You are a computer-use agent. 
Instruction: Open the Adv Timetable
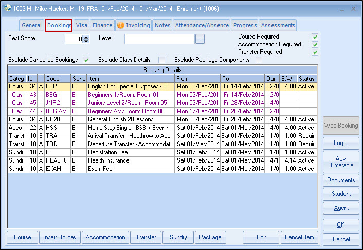341,162
